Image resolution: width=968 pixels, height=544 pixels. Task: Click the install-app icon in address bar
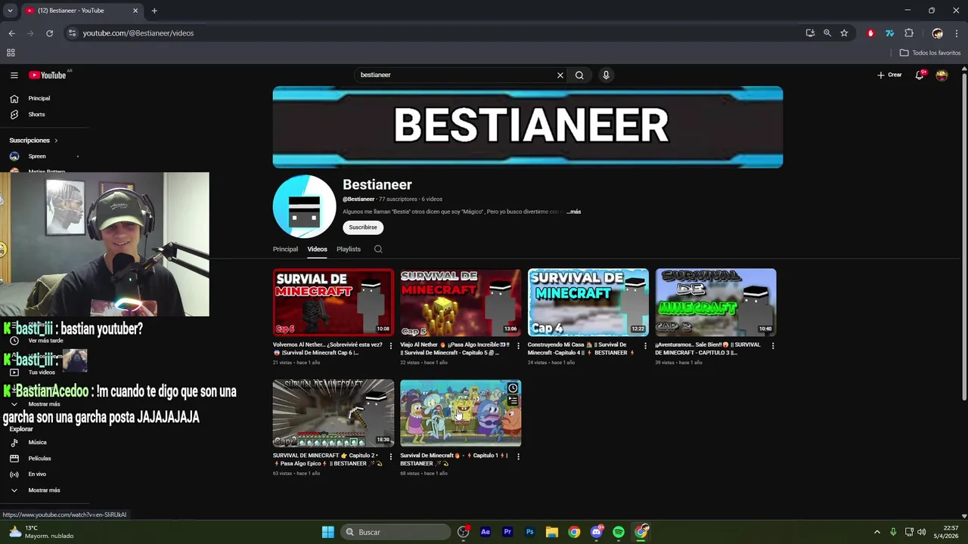(x=810, y=33)
